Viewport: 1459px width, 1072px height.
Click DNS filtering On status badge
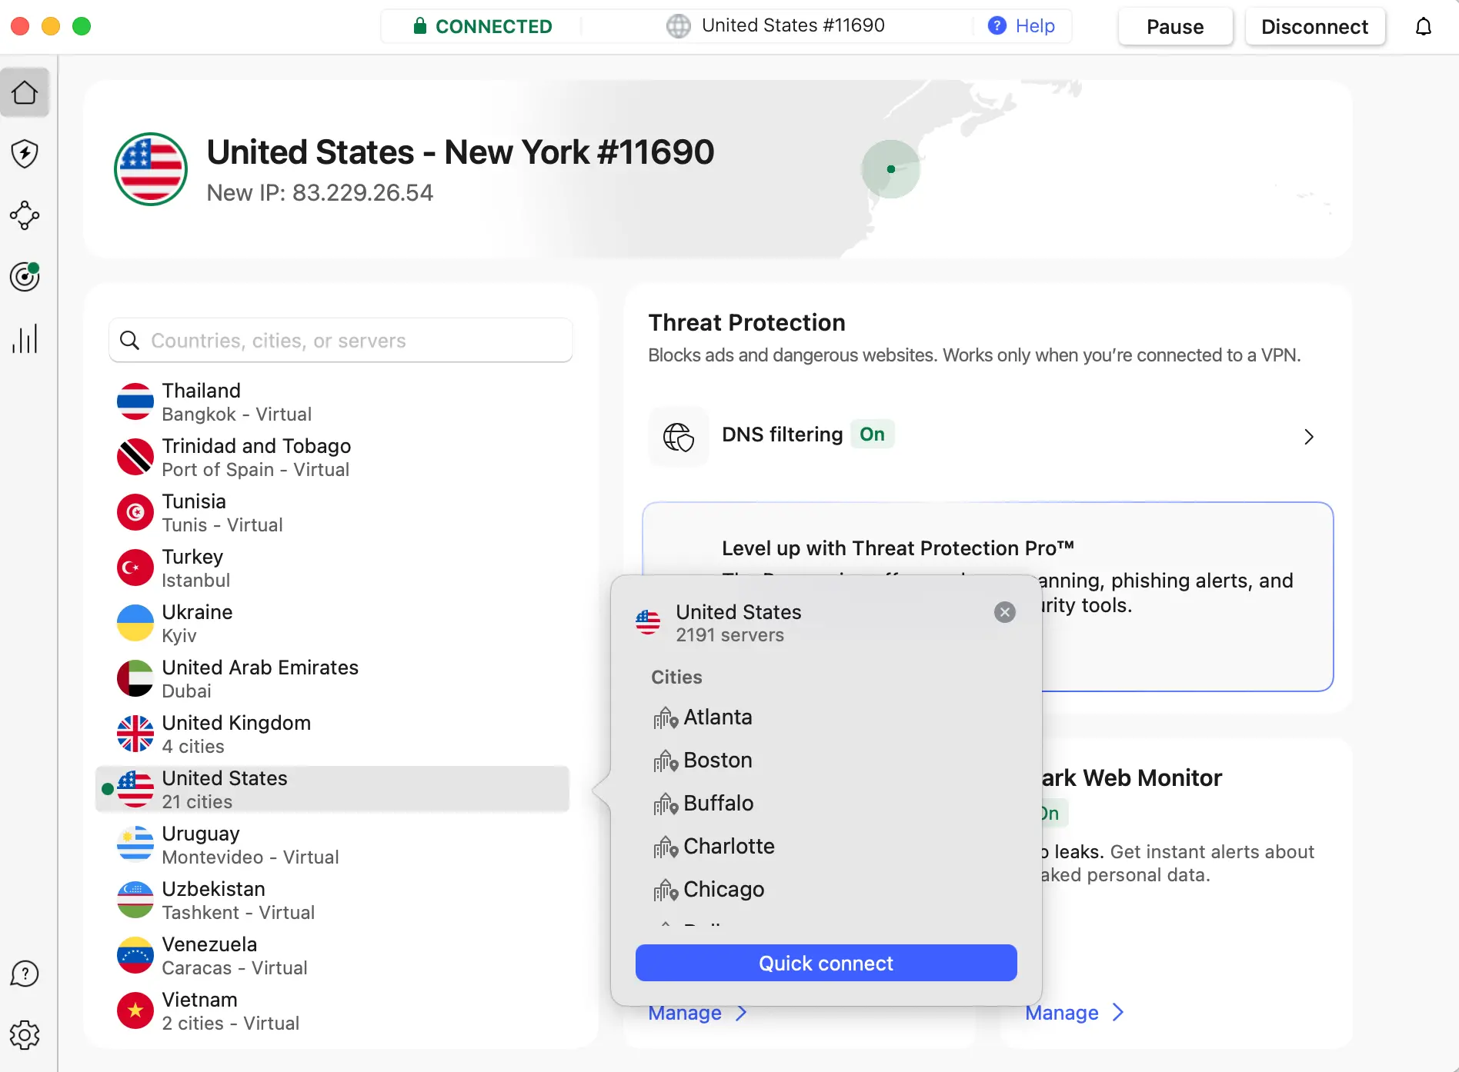872,434
